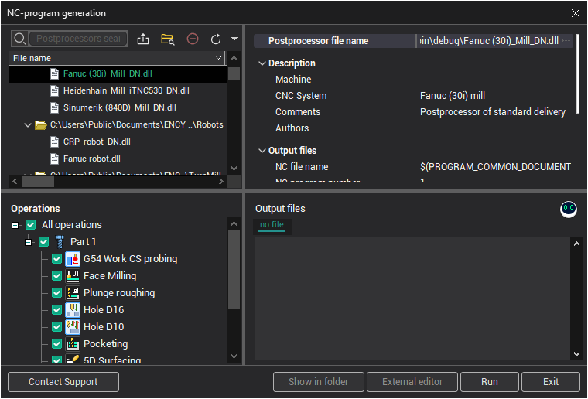Click the robot assistant face icon

point(569,209)
